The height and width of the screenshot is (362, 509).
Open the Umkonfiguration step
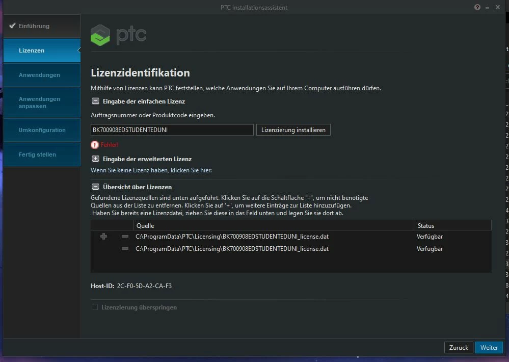42,130
